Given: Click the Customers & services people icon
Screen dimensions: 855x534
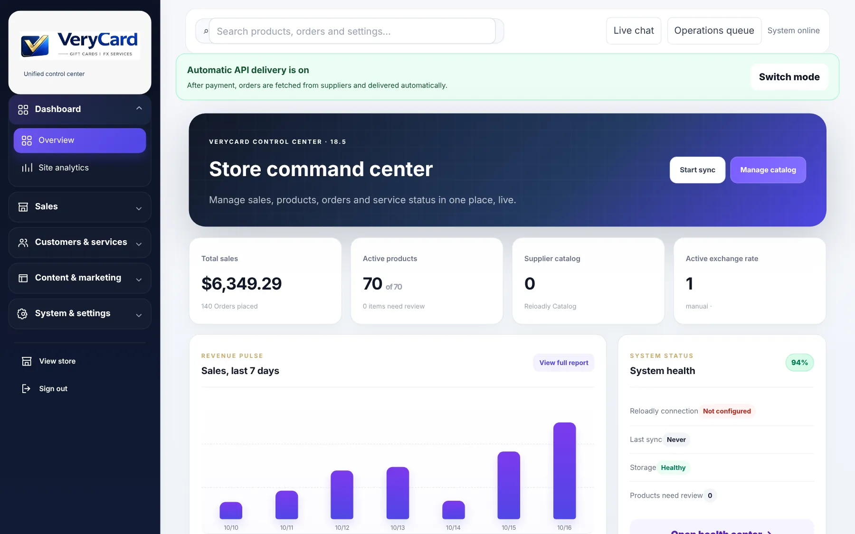Looking at the screenshot, I should [23, 243].
